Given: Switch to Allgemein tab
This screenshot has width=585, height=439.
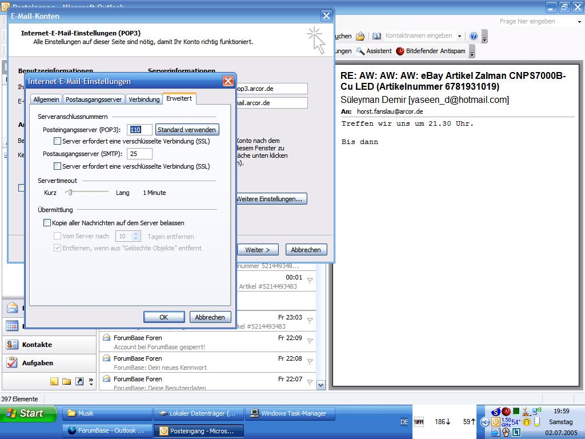Looking at the screenshot, I should click(x=46, y=99).
